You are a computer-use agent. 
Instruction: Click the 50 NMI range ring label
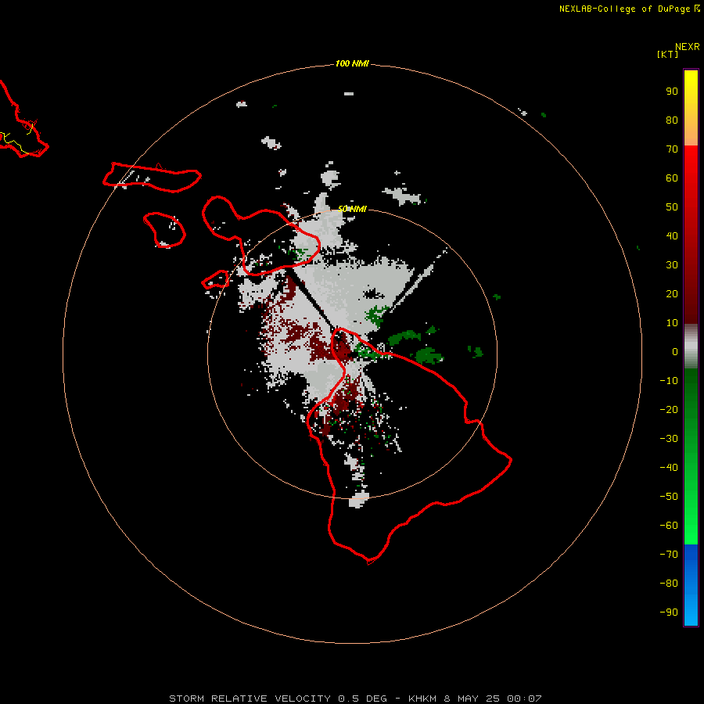pos(352,209)
